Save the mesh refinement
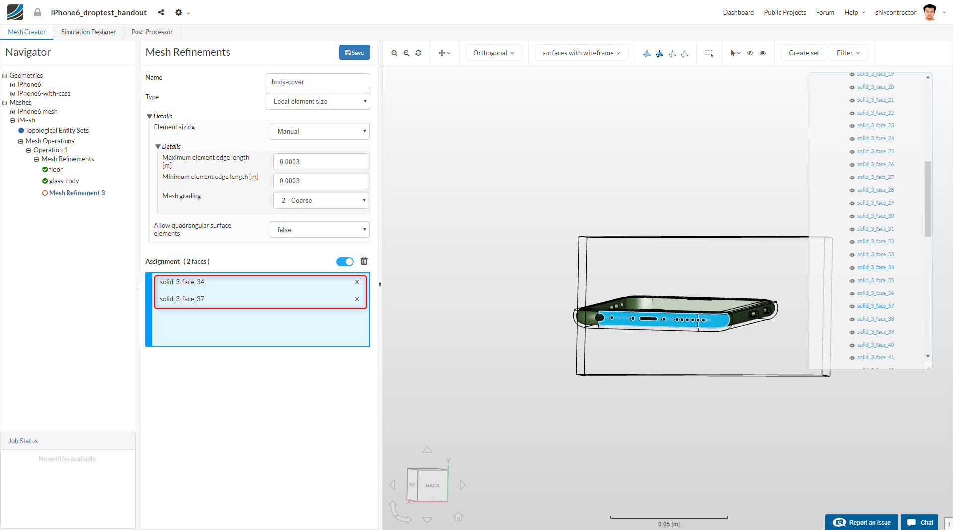 click(354, 53)
